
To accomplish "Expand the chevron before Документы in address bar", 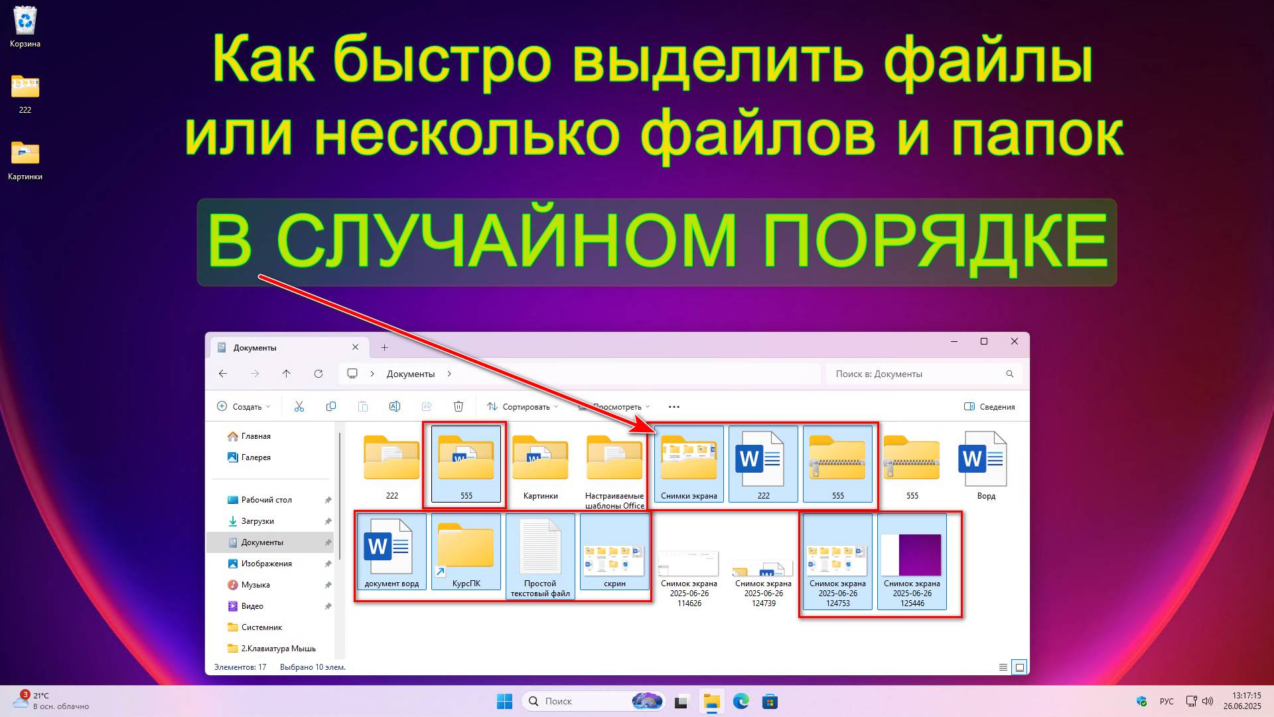I will [x=372, y=374].
